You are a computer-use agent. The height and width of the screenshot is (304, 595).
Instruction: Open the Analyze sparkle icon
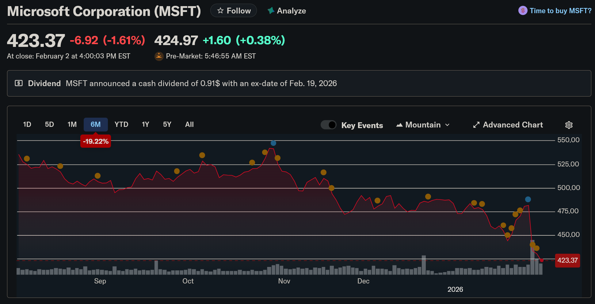(271, 11)
